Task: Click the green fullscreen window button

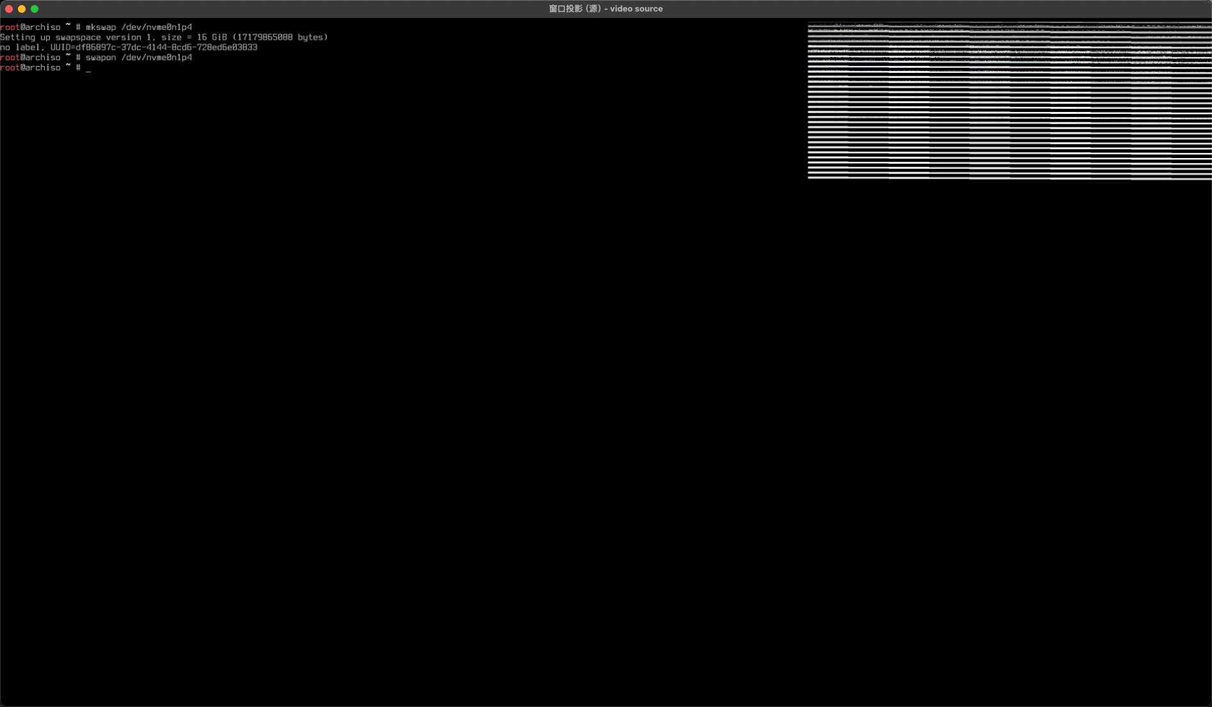Action: coord(35,9)
